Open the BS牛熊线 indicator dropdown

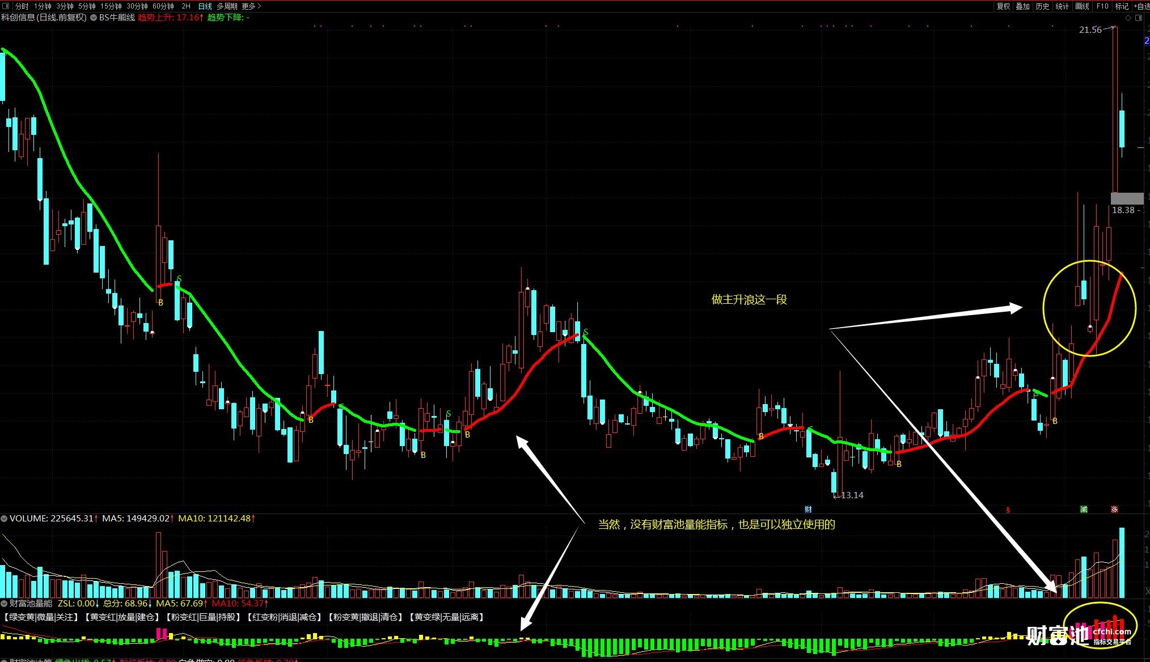click(x=94, y=18)
